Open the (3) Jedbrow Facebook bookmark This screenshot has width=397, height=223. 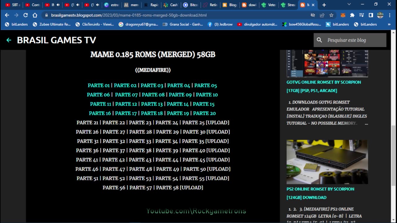pyautogui.click(x=220, y=24)
